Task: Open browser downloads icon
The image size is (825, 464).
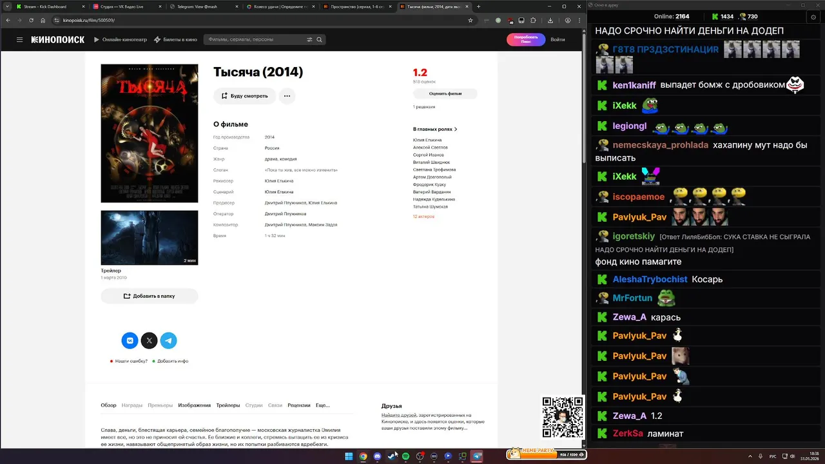Action: pyautogui.click(x=550, y=20)
